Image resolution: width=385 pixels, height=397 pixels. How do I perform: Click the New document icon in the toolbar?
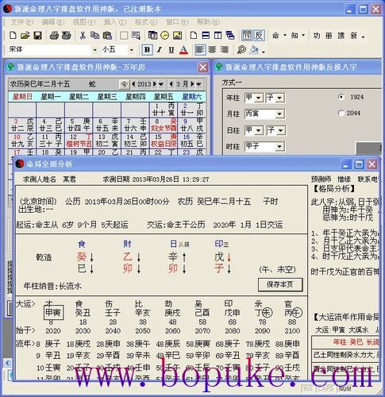click(x=13, y=35)
